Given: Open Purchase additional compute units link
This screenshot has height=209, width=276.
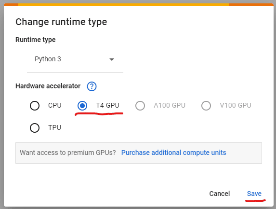Looking at the screenshot, I should [174, 153].
